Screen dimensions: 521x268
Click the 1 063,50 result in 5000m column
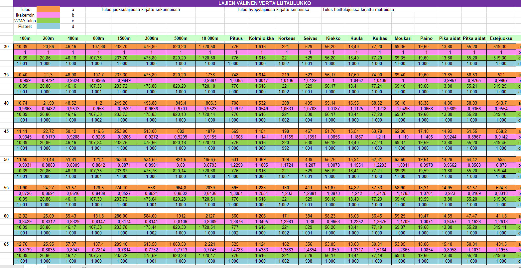click(181, 244)
